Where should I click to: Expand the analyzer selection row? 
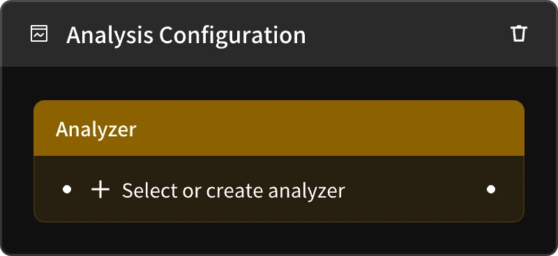(279, 190)
